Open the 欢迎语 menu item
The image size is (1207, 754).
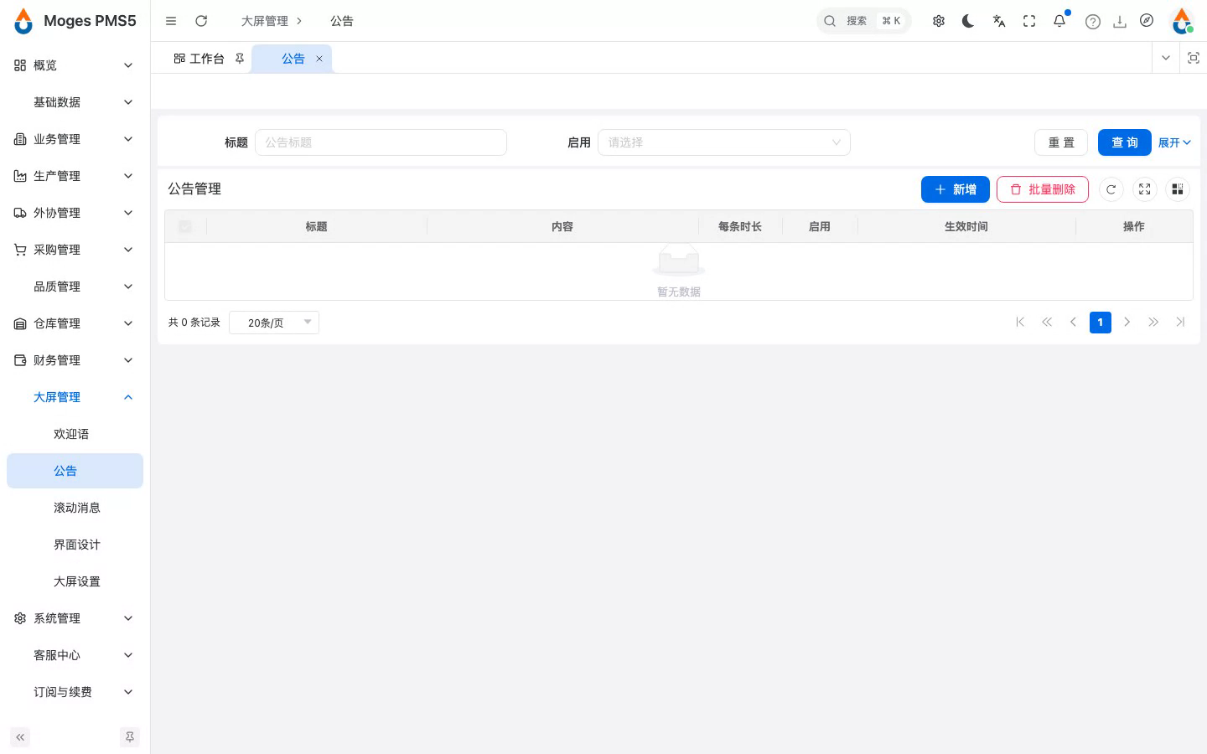(x=75, y=434)
